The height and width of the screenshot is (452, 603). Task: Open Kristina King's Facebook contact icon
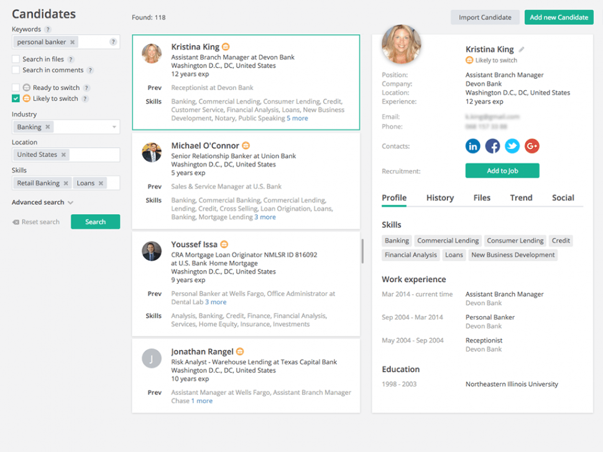coord(492,146)
